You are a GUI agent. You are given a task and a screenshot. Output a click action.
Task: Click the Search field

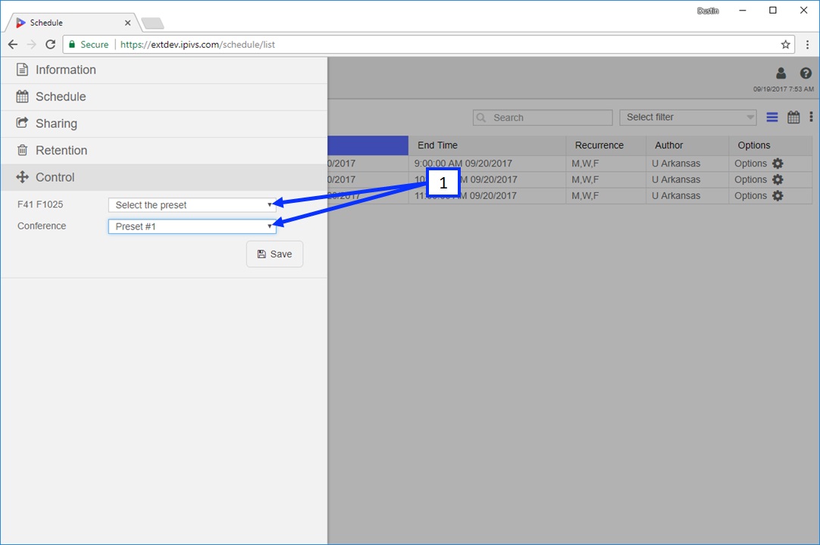(543, 117)
